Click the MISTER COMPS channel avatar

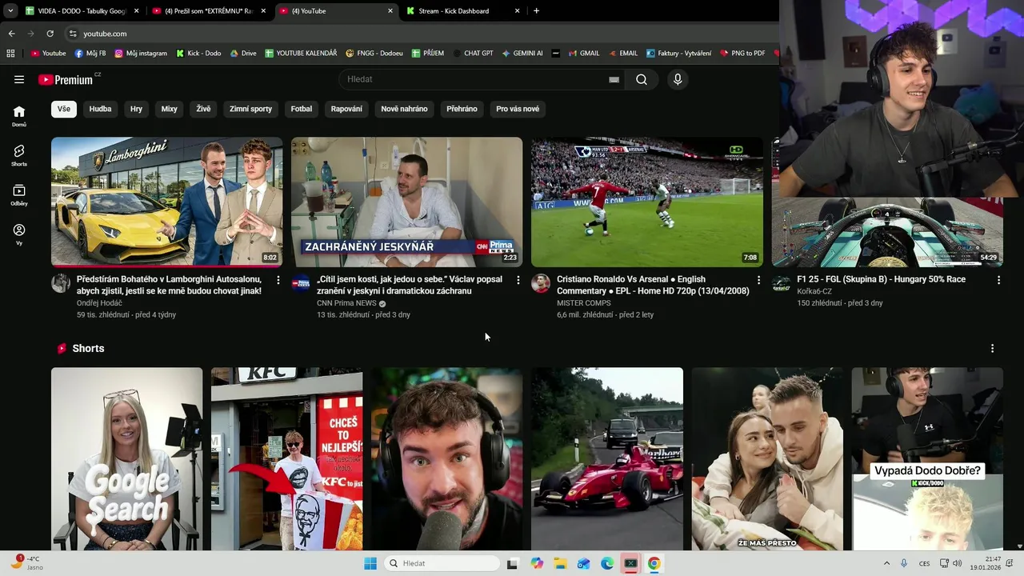(541, 283)
